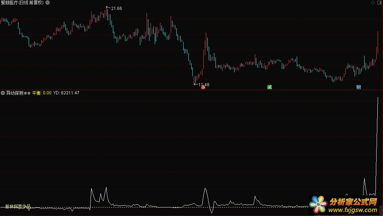The image size is (383, 216).
Task: Select the 11.48 low price label
Action: click(204, 85)
